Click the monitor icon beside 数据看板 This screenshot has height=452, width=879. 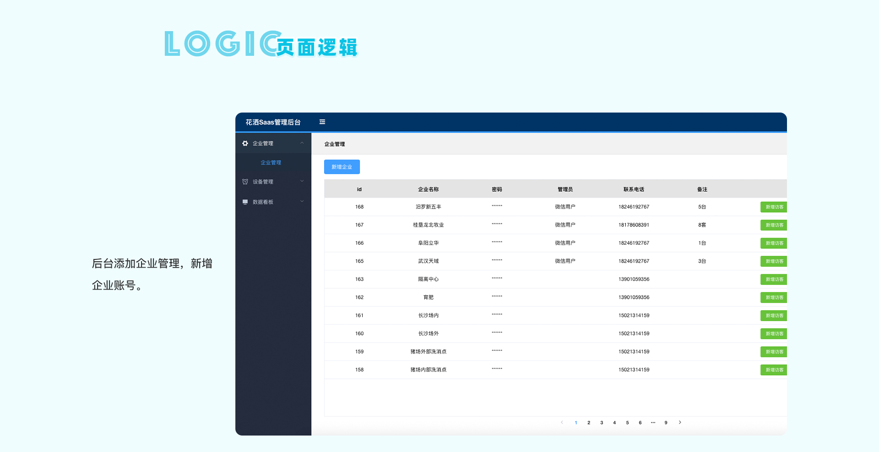(x=245, y=201)
